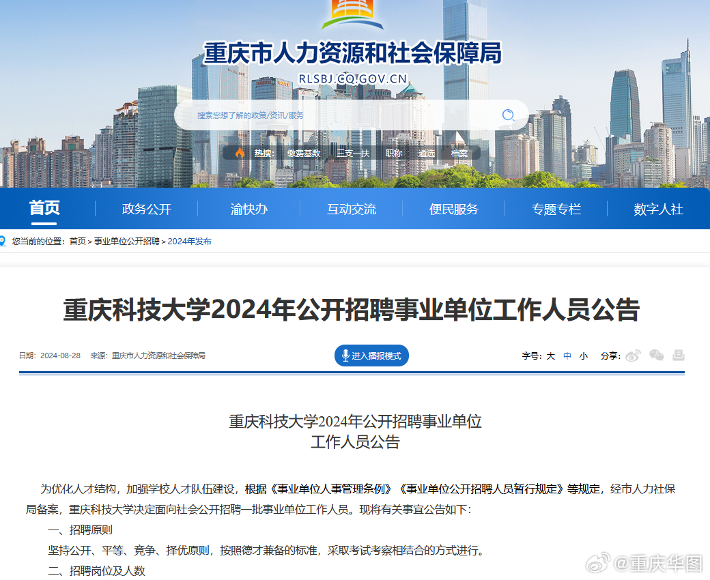Viewport: 710px width, 580px height.
Task: Select hot search term 职称
Action: (x=394, y=154)
